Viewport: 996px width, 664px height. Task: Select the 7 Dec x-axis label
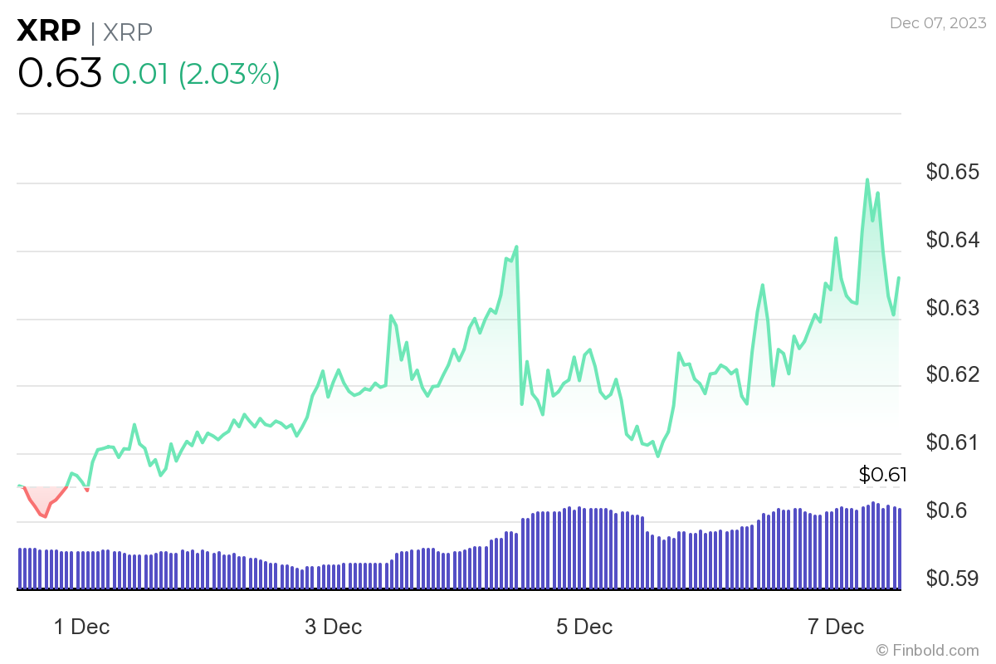(x=836, y=627)
